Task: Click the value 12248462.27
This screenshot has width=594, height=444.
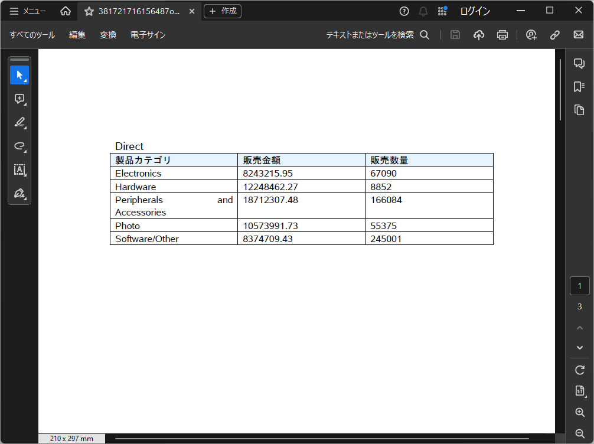Action: coord(270,187)
